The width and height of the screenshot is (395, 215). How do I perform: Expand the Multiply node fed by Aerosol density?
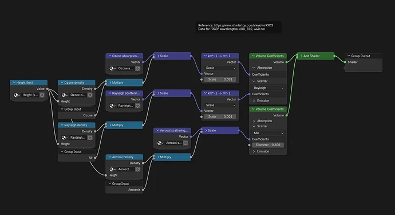158,157
